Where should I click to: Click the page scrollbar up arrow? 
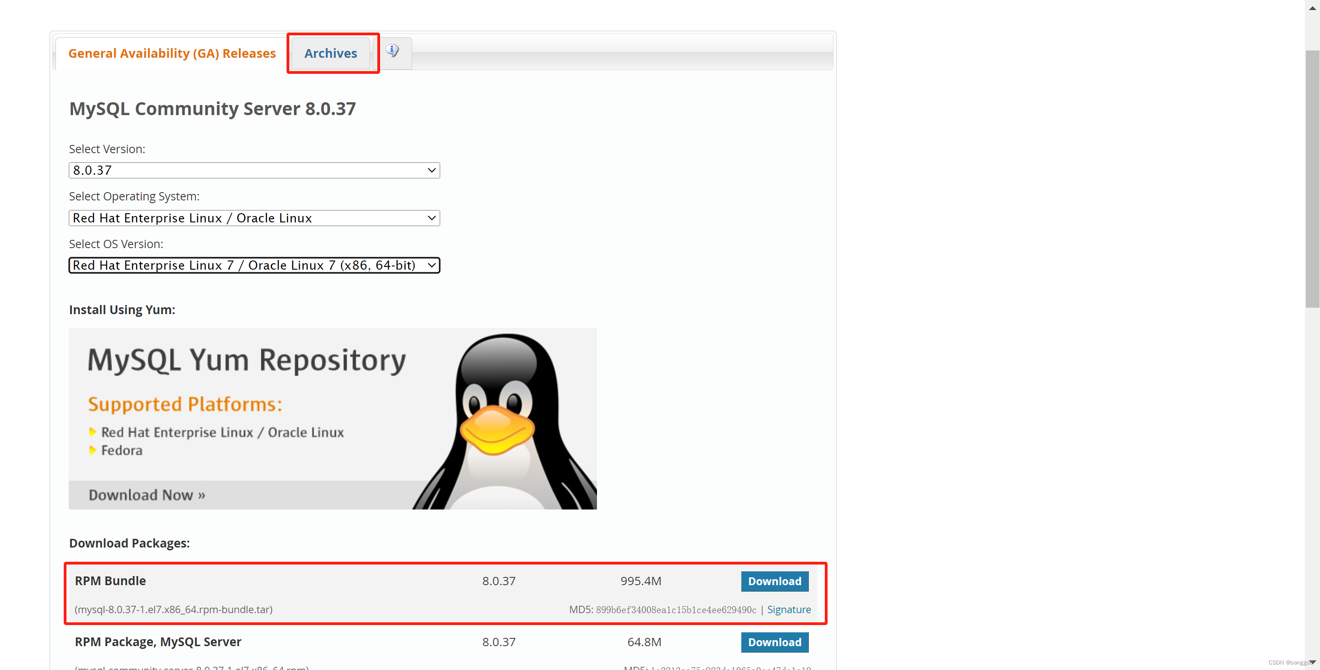click(1312, 8)
